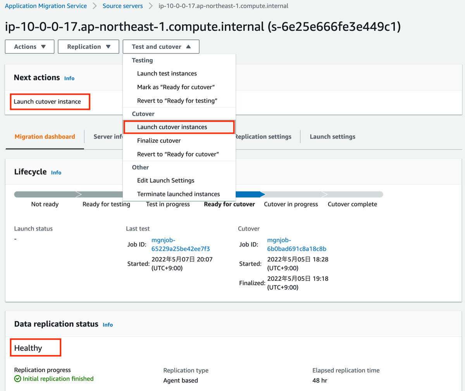Open Last test job mgnjob-65229a25be42ee7f3
Viewport: 465px width, 391px height.
(x=181, y=244)
